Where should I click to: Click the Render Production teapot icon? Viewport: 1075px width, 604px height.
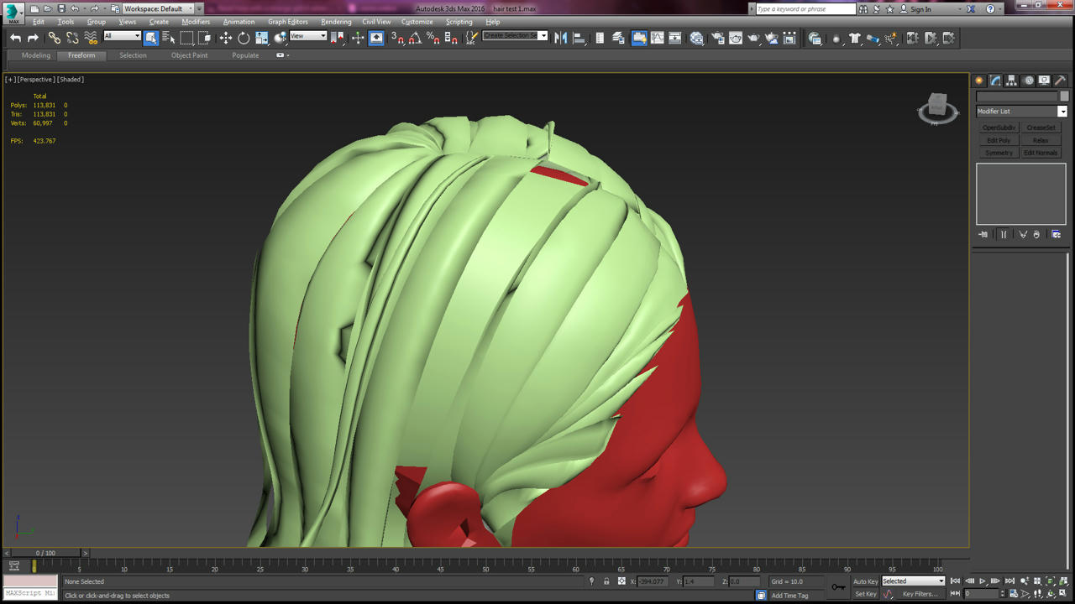click(x=754, y=38)
